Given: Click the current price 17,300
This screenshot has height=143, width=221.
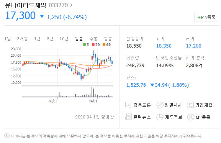Looking at the screenshot, I should [20, 15].
